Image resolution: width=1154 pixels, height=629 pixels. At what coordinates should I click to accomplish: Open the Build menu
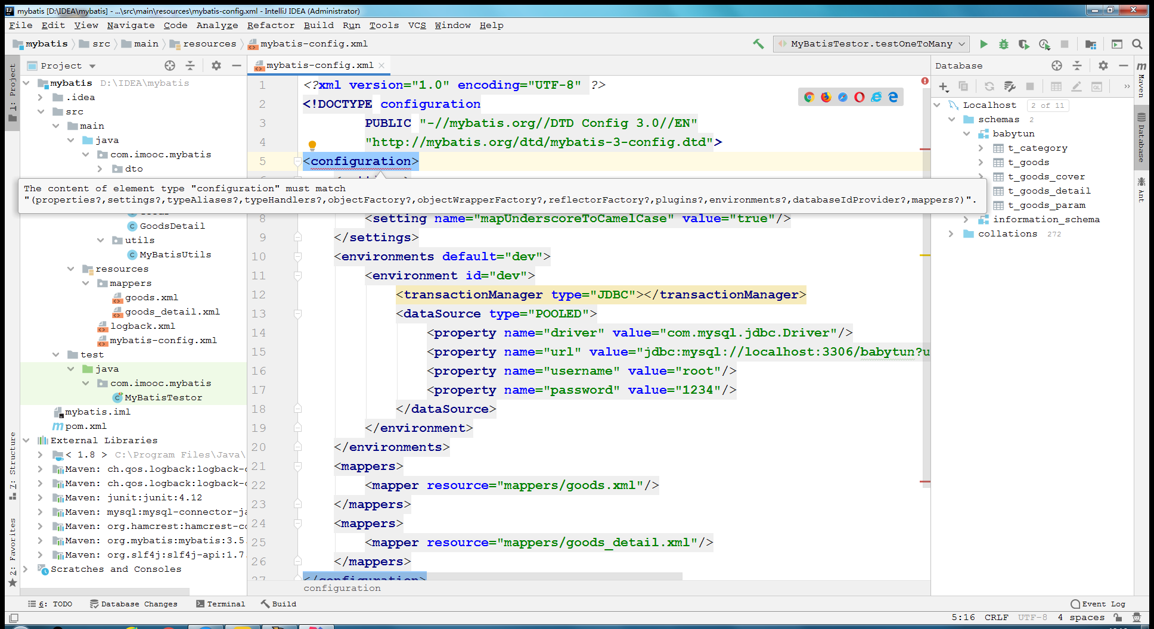pyautogui.click(x=318, y=25)
